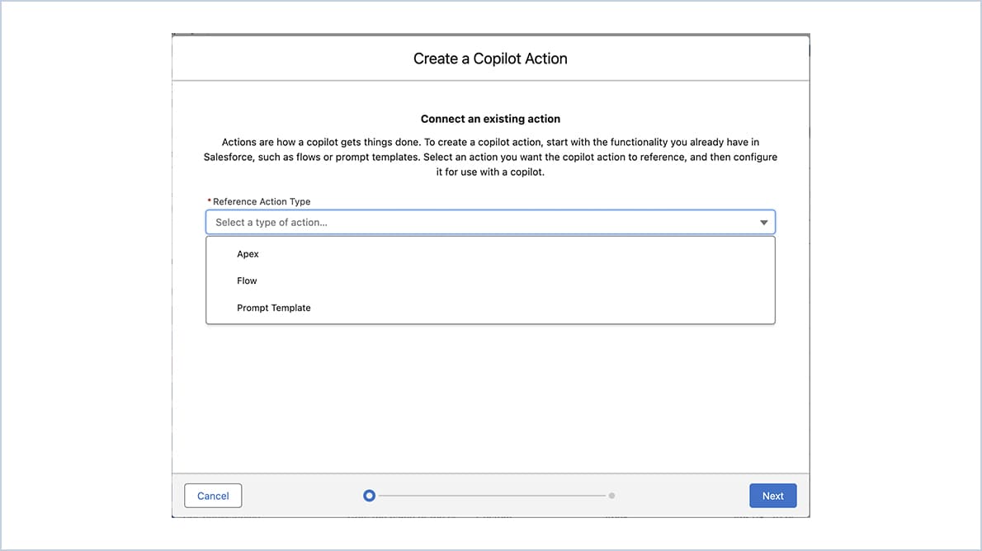982x551 pixels.
Task: Cancel the copilot action creation
Action: coord(213,495)
